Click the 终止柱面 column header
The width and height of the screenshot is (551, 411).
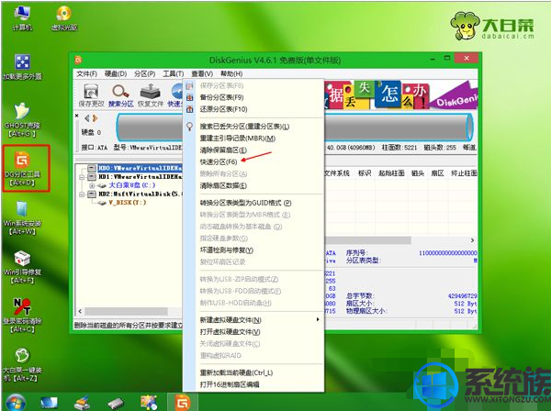464,173
